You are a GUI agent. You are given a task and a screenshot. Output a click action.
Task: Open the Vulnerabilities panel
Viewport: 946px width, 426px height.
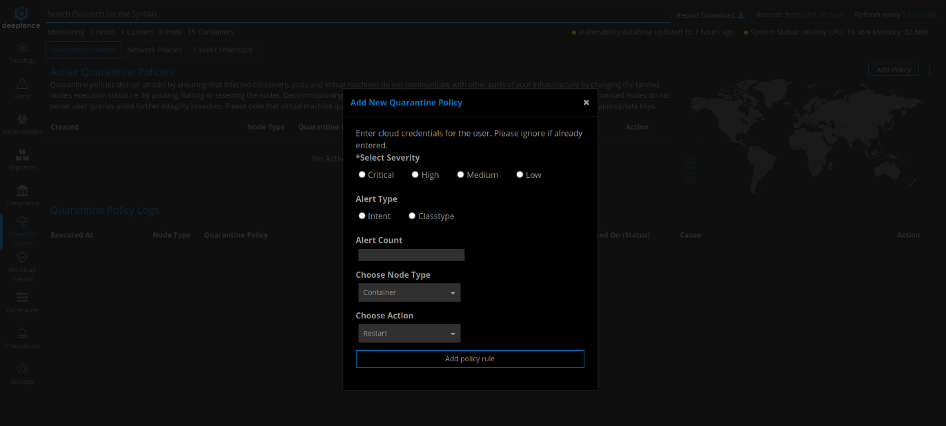(21, 121)
